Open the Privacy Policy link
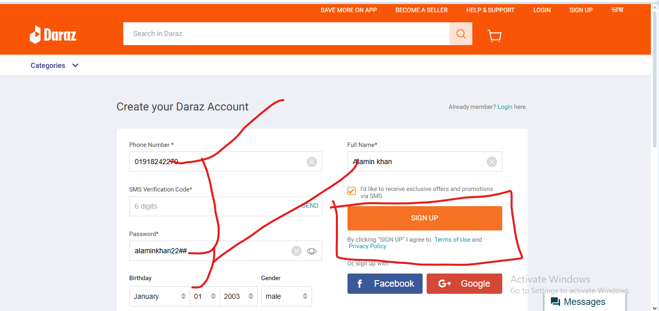The image size is (659, 311). pyautogui.click(x=368, y=246)
